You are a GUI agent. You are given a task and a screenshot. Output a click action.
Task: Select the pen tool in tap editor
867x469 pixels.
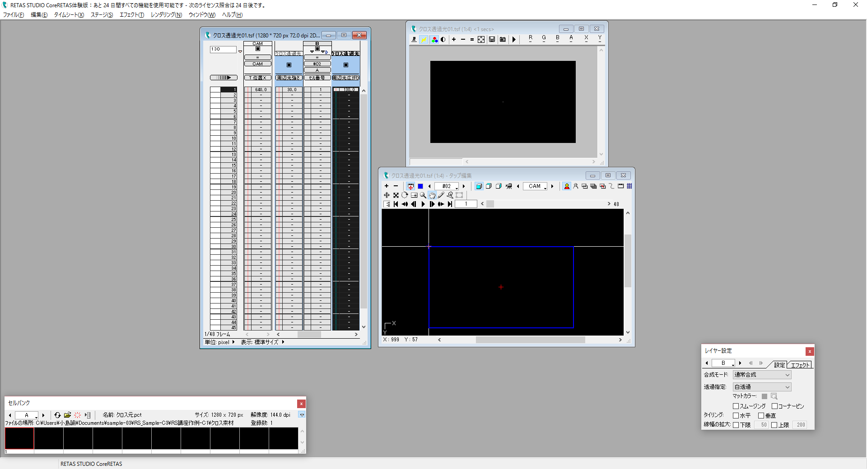[x=441, y=195]
